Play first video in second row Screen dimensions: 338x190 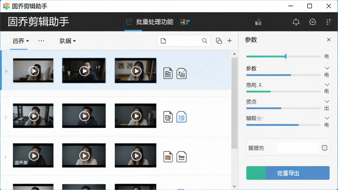point(34,116)
